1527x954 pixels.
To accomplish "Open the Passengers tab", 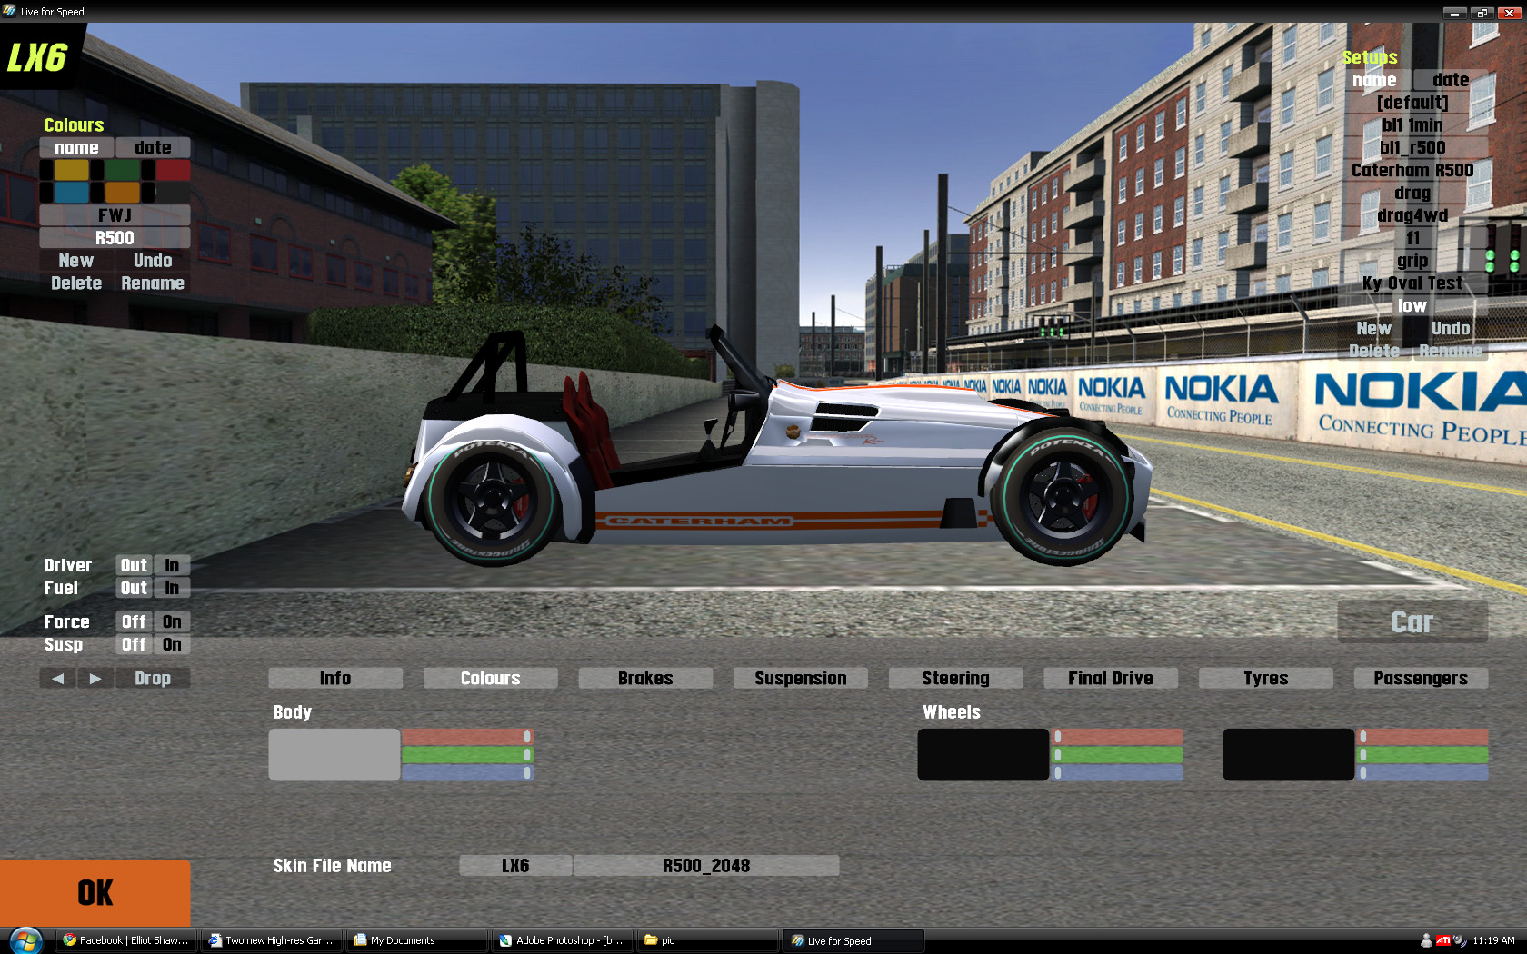I will click(1421, 678).
